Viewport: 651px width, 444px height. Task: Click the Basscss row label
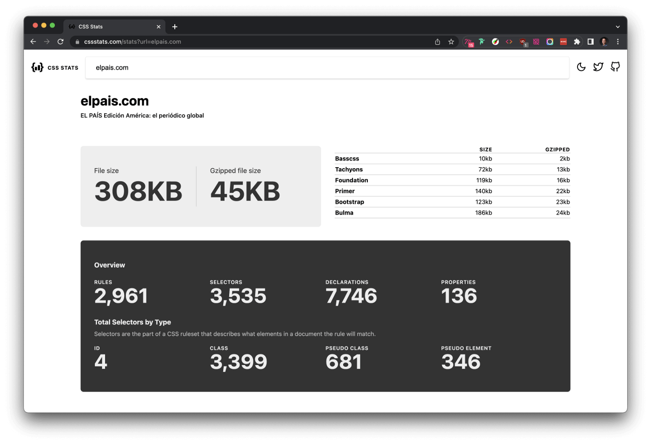(x=347, y=159)
